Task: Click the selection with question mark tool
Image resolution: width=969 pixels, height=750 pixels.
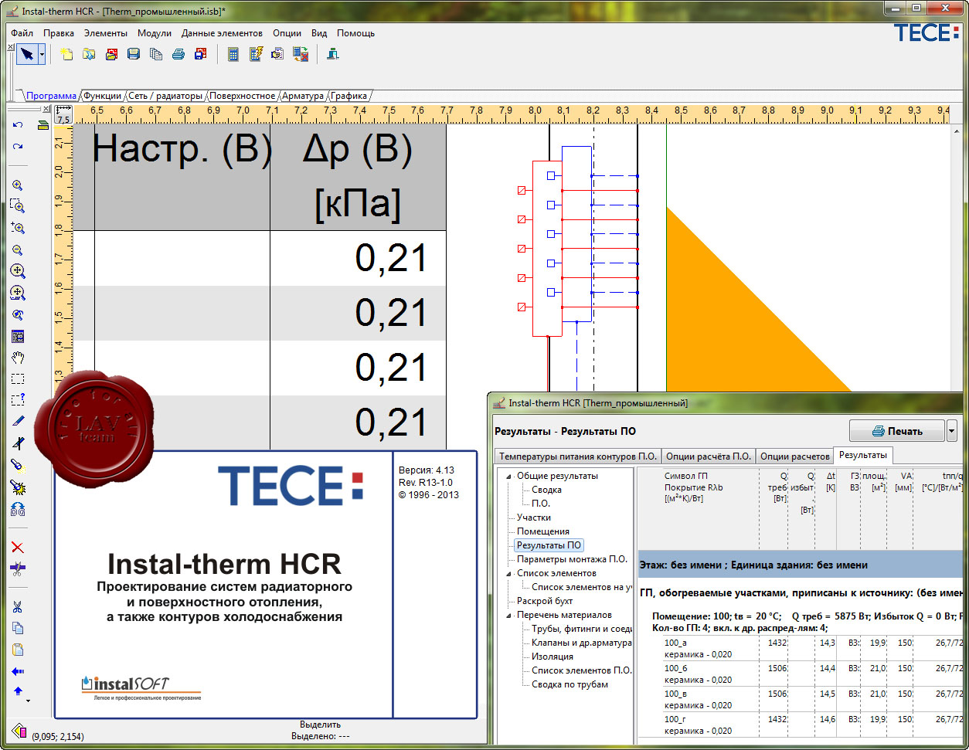Action: (18, 400)
